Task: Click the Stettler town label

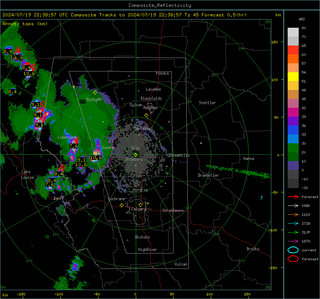Action: 207,103
